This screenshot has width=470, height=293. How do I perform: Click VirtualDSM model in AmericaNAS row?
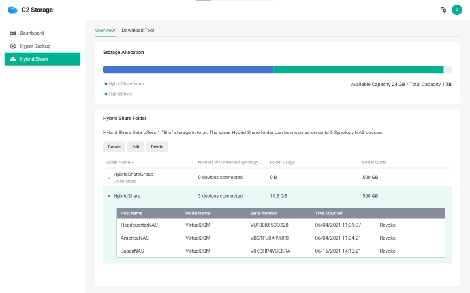pos(198,238)
